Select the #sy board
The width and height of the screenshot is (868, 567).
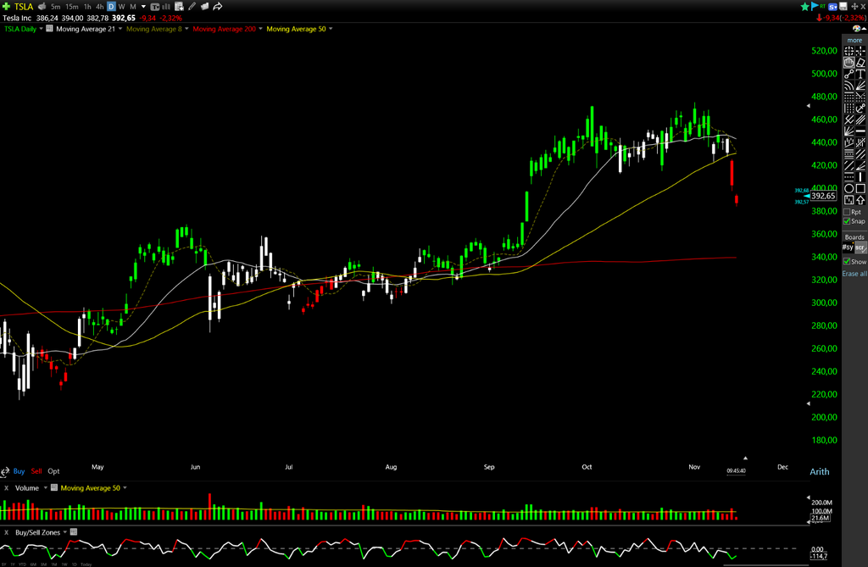click(x=848, y=247)
